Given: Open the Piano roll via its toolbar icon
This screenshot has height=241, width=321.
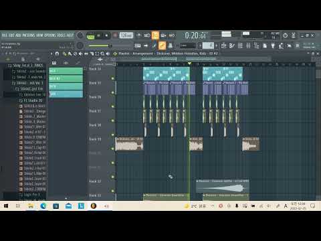Looking at the screenshot, I should pos(232,46).
